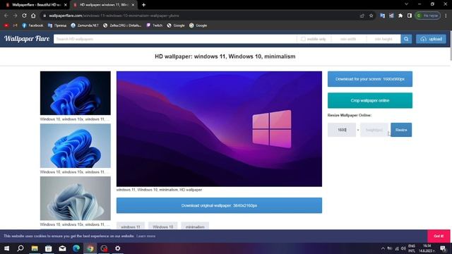Launch Microsoft Edge from the taskbar

pos(76,248)
